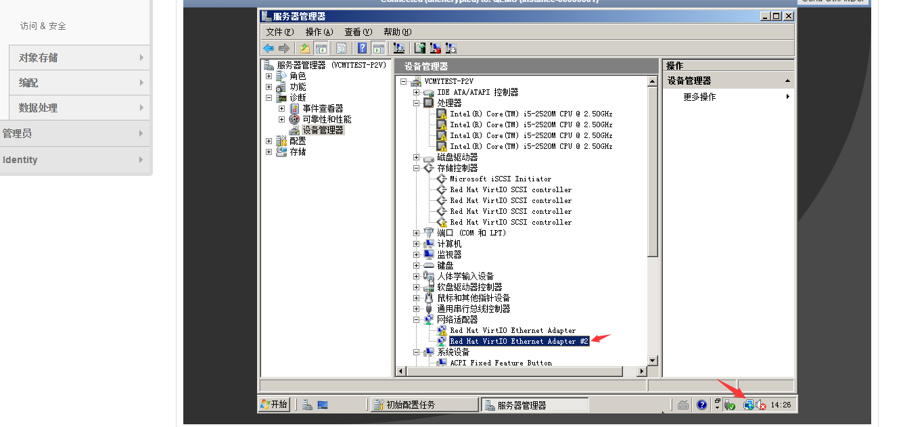The image size is (903, 427).
Task: Click the muted volume tray icon
Action: (761, 405)
